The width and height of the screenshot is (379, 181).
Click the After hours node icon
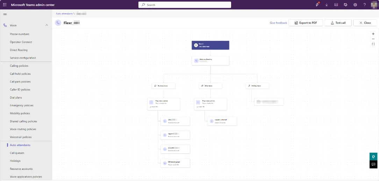(x=202, y=86)
